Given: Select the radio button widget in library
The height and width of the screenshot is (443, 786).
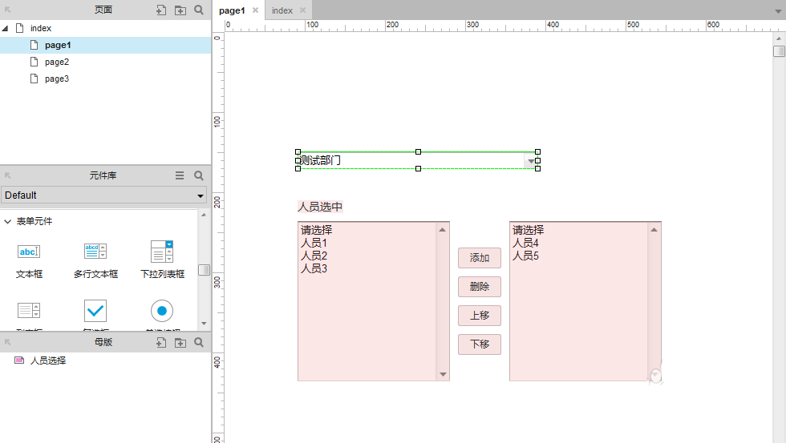Looking at the screenshot, I should 162,311.
